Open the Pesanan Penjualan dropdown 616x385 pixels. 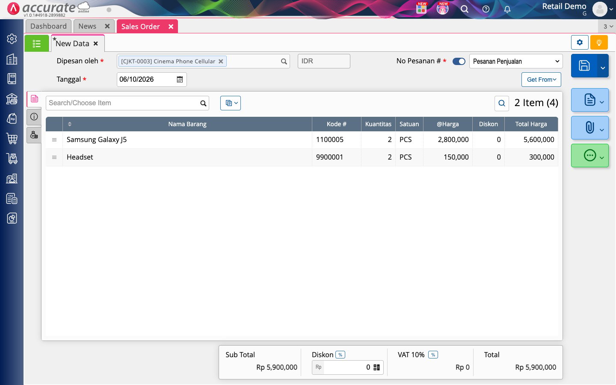coord(516,62)
